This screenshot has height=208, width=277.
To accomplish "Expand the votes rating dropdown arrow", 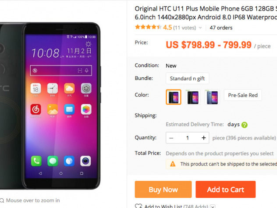I will point(200,28).
